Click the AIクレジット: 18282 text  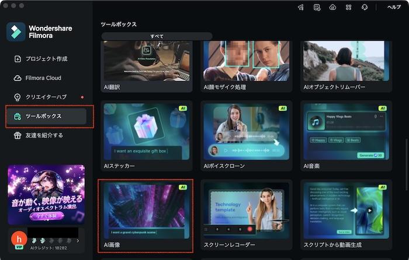[48, 248]
